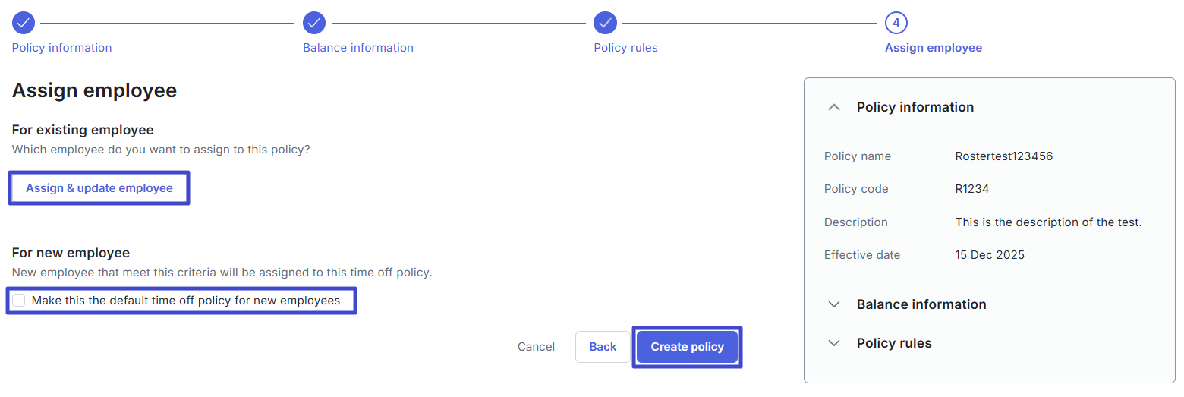Go back to the previous step
Screen dimensions: 1184x397
(603, 347)
